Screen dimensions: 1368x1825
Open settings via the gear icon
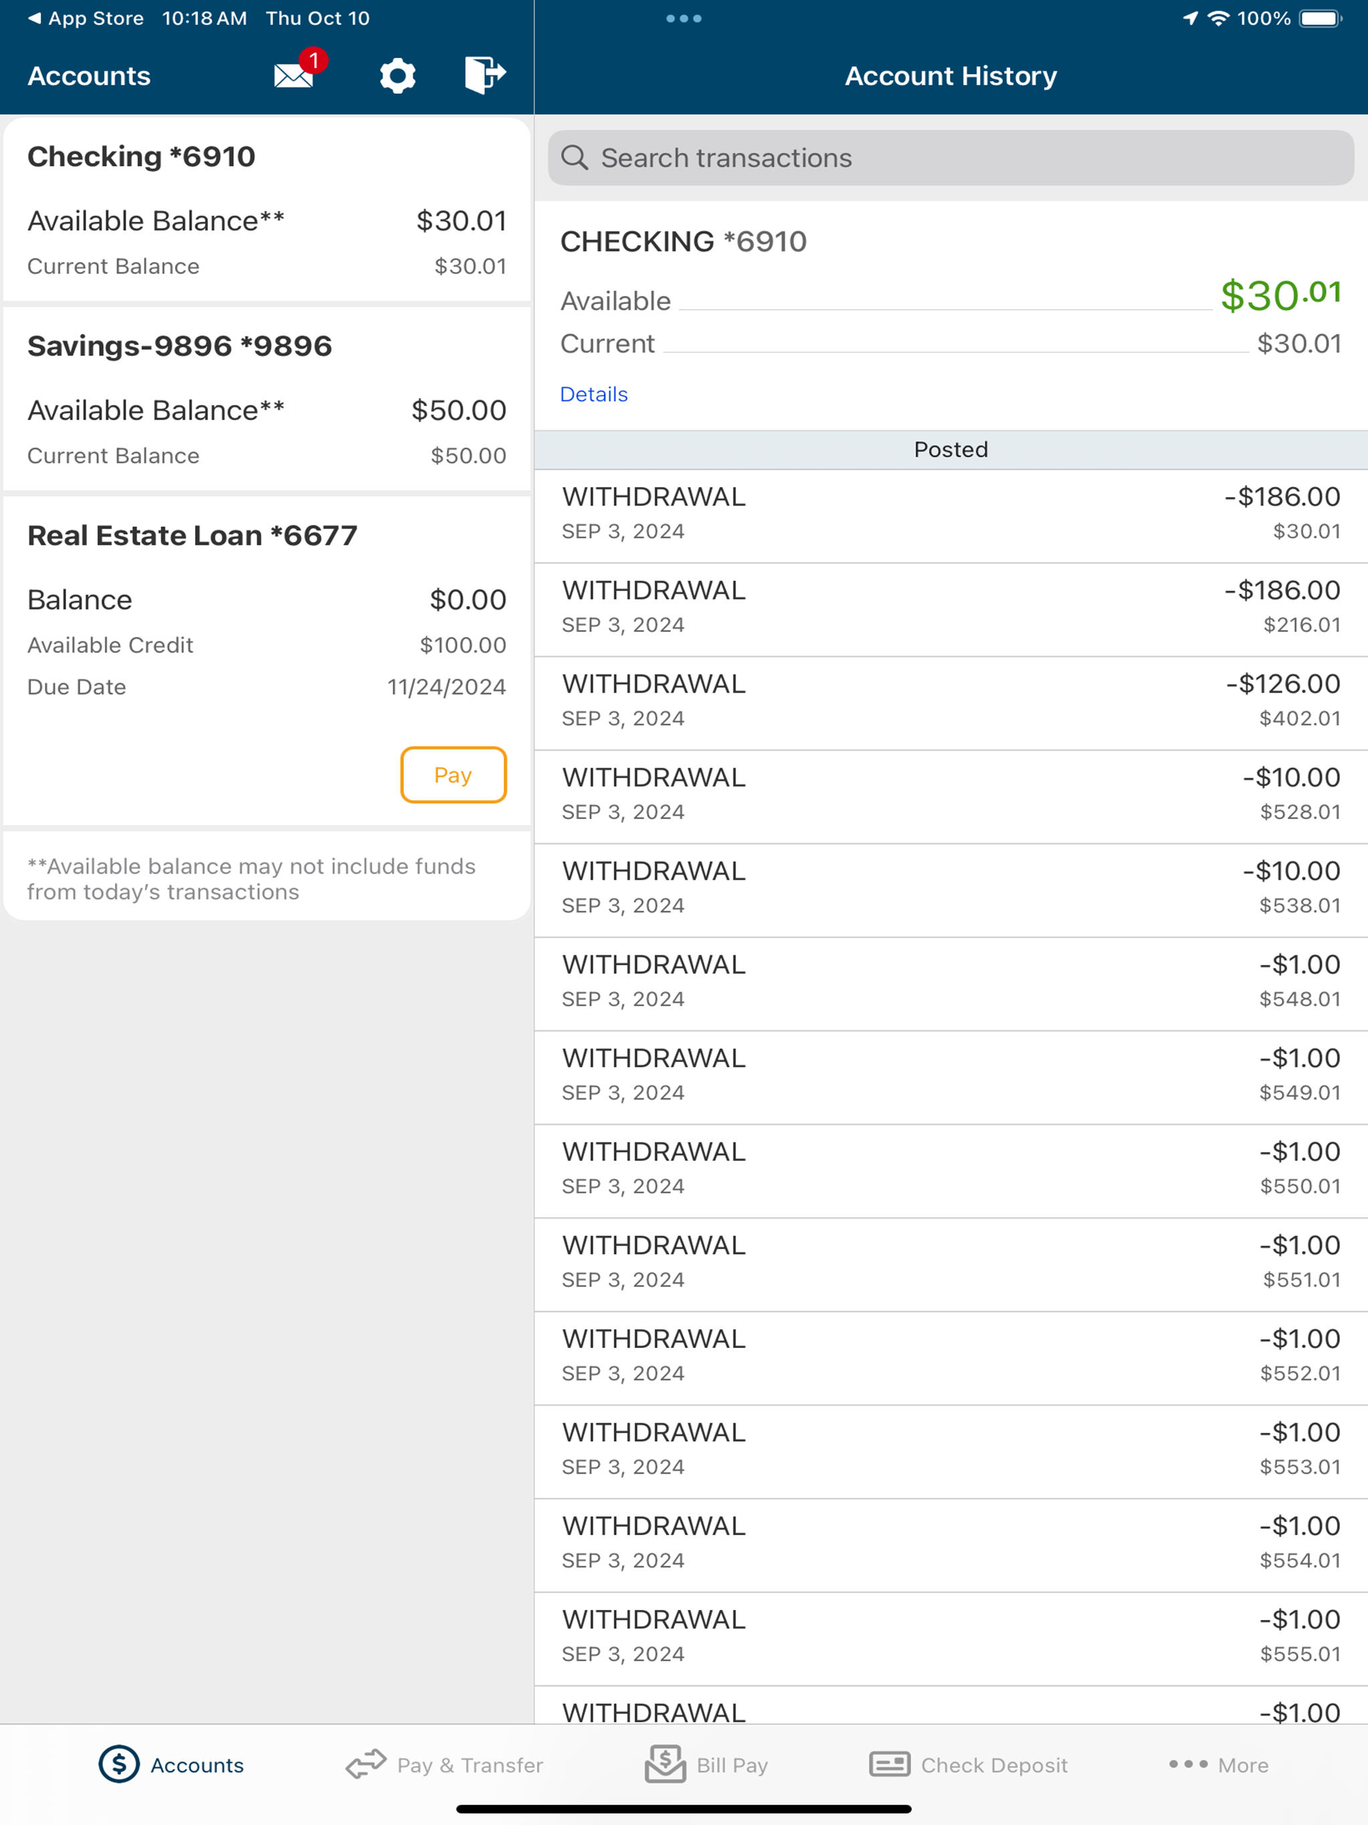tap(397, 75)
